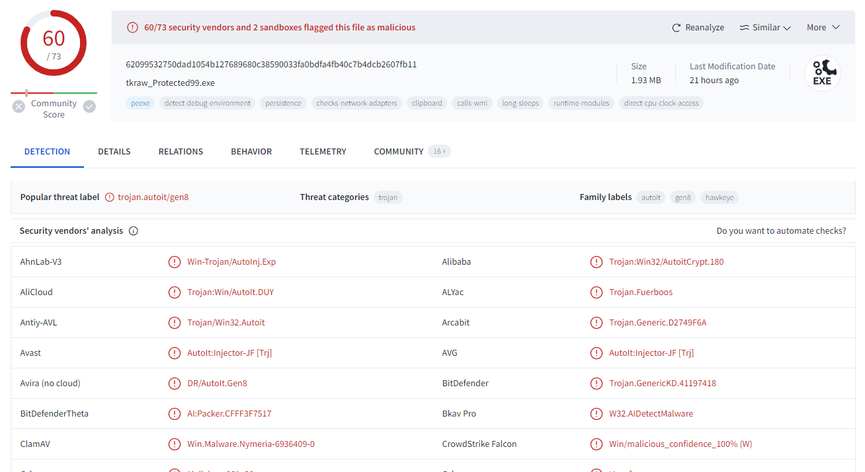Click the warning icon in the Alibaba row
Screen dimensions: 865x472
(597, 262)
